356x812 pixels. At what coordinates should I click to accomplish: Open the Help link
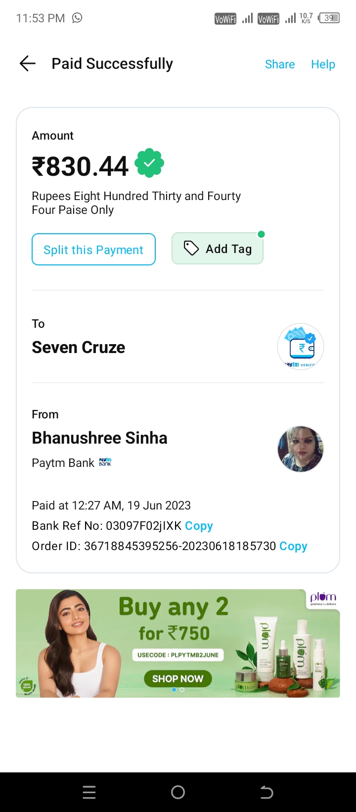click(x=323, y=64)
